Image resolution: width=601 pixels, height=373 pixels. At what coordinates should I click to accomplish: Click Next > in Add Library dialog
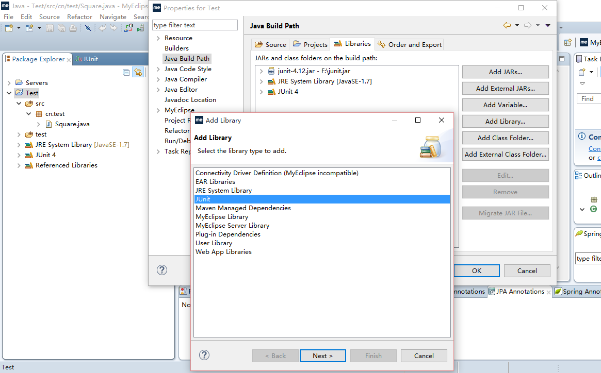(323, 356)
